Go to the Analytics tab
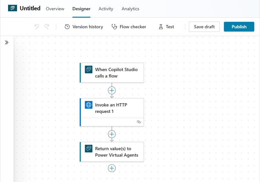The image size is (260, 182). (131, 9)
